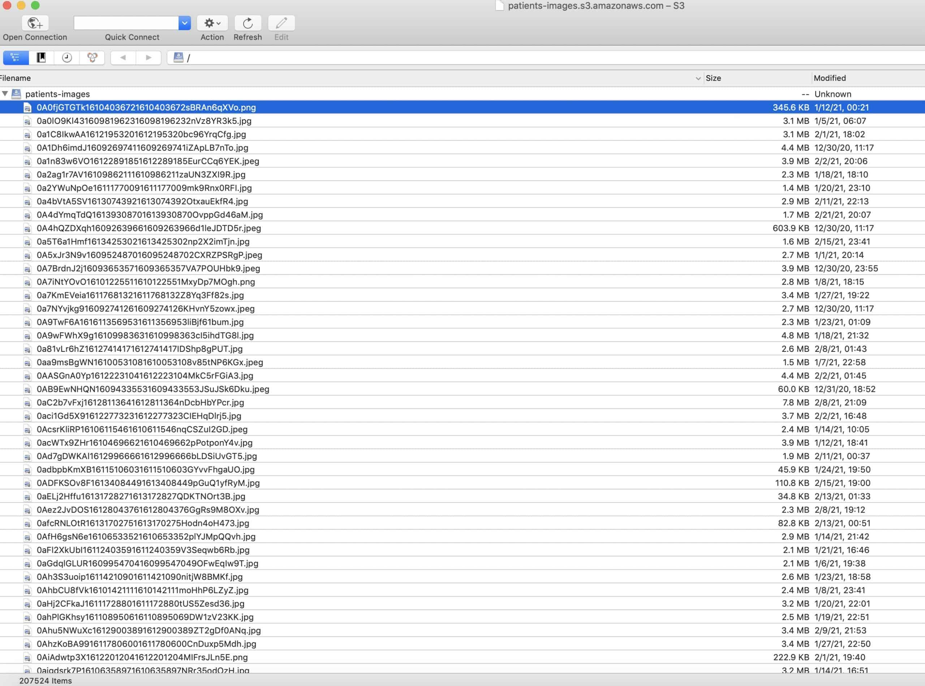925x686 pixels.
Task: Click file icon of 0a5T6a1Hmf...np2X2imTjn.jpg
Action: pos(27,242)
